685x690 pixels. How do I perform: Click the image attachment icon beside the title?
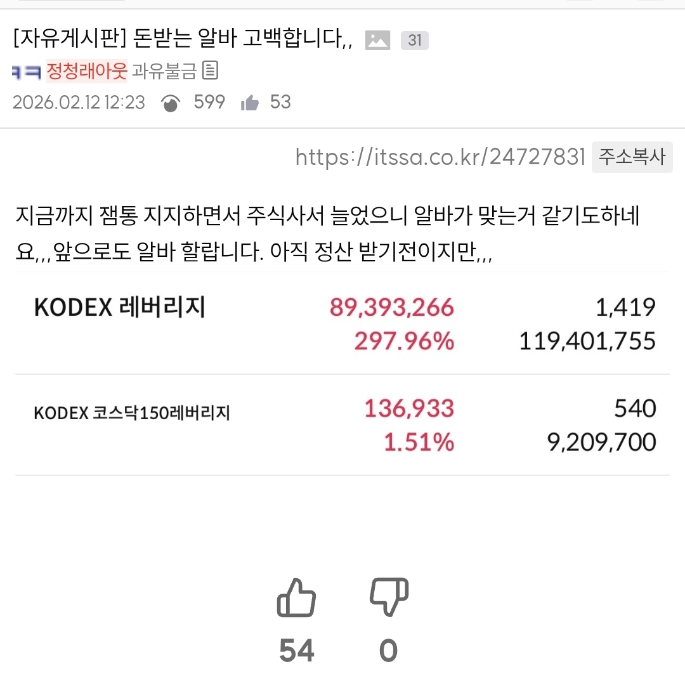[377, 41]
